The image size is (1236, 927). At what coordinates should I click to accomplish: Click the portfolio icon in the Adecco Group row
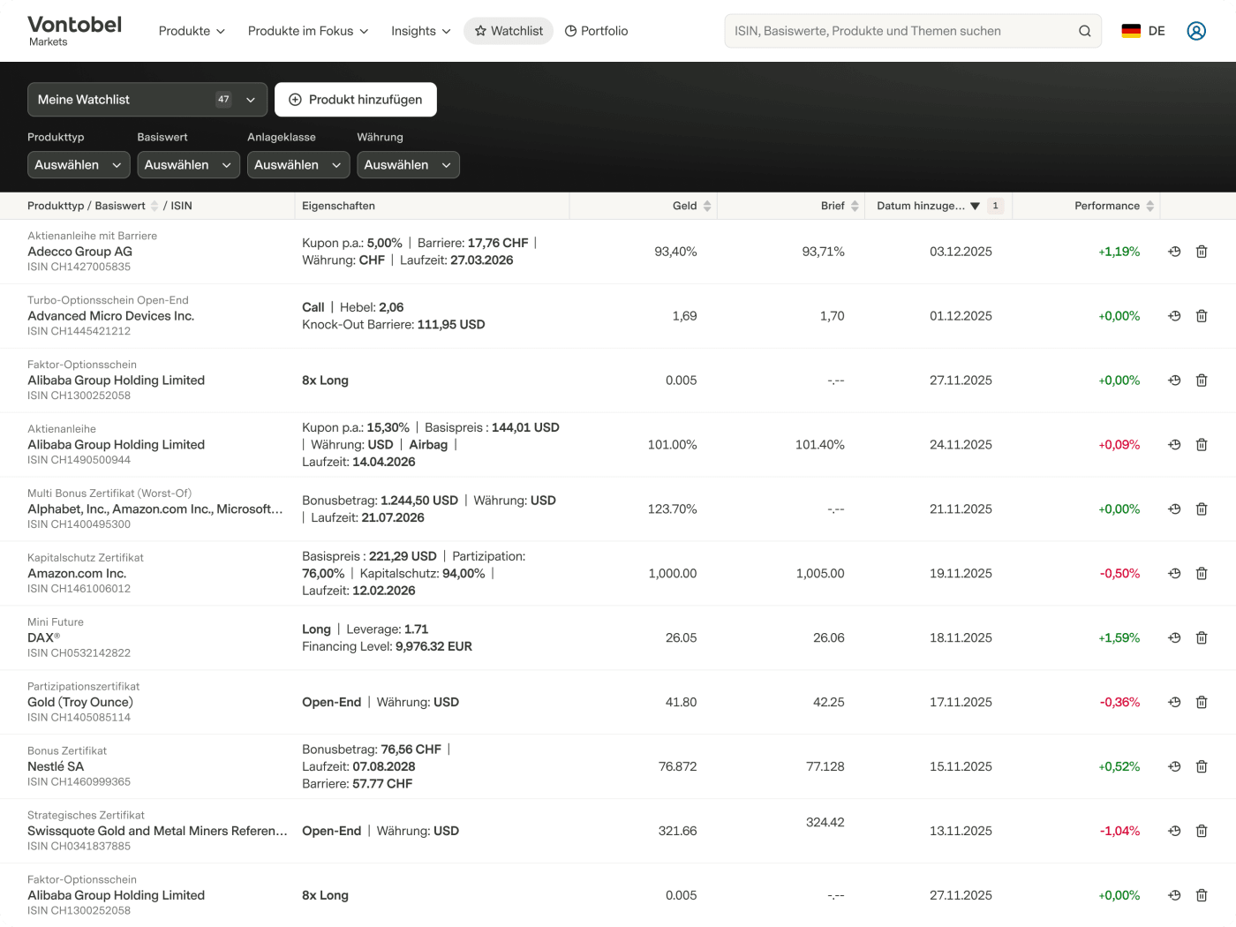pos(1174,252)
